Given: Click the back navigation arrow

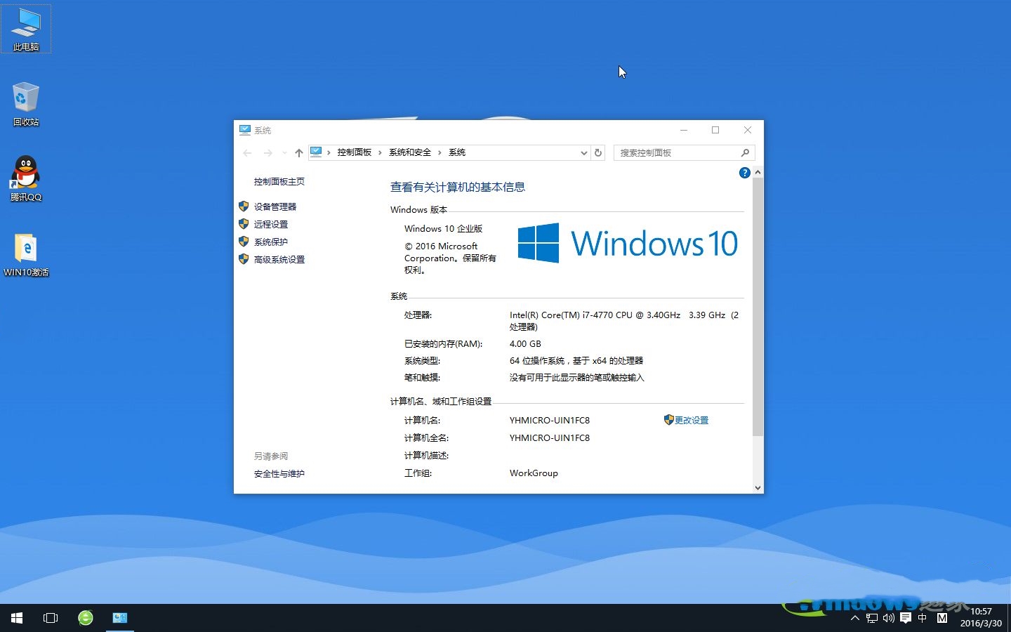Looking at the screenshot, I should pos(247,152).
